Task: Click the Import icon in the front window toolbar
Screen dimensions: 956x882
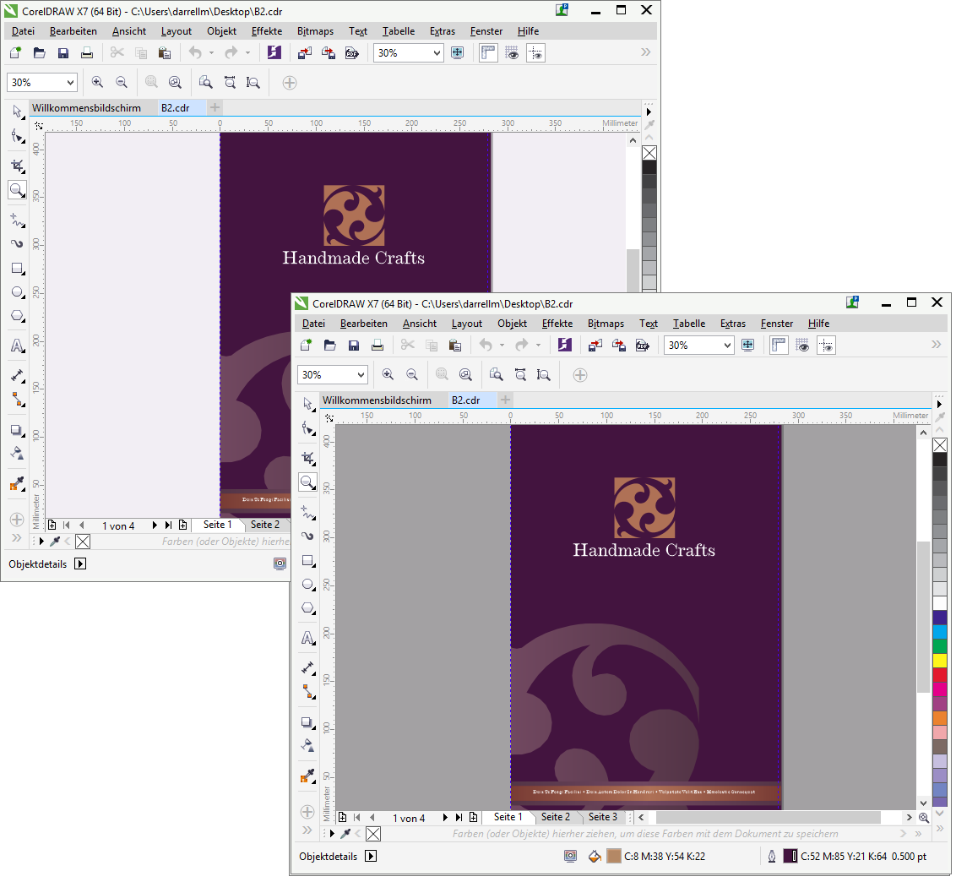Action: [x=595, y=345]
